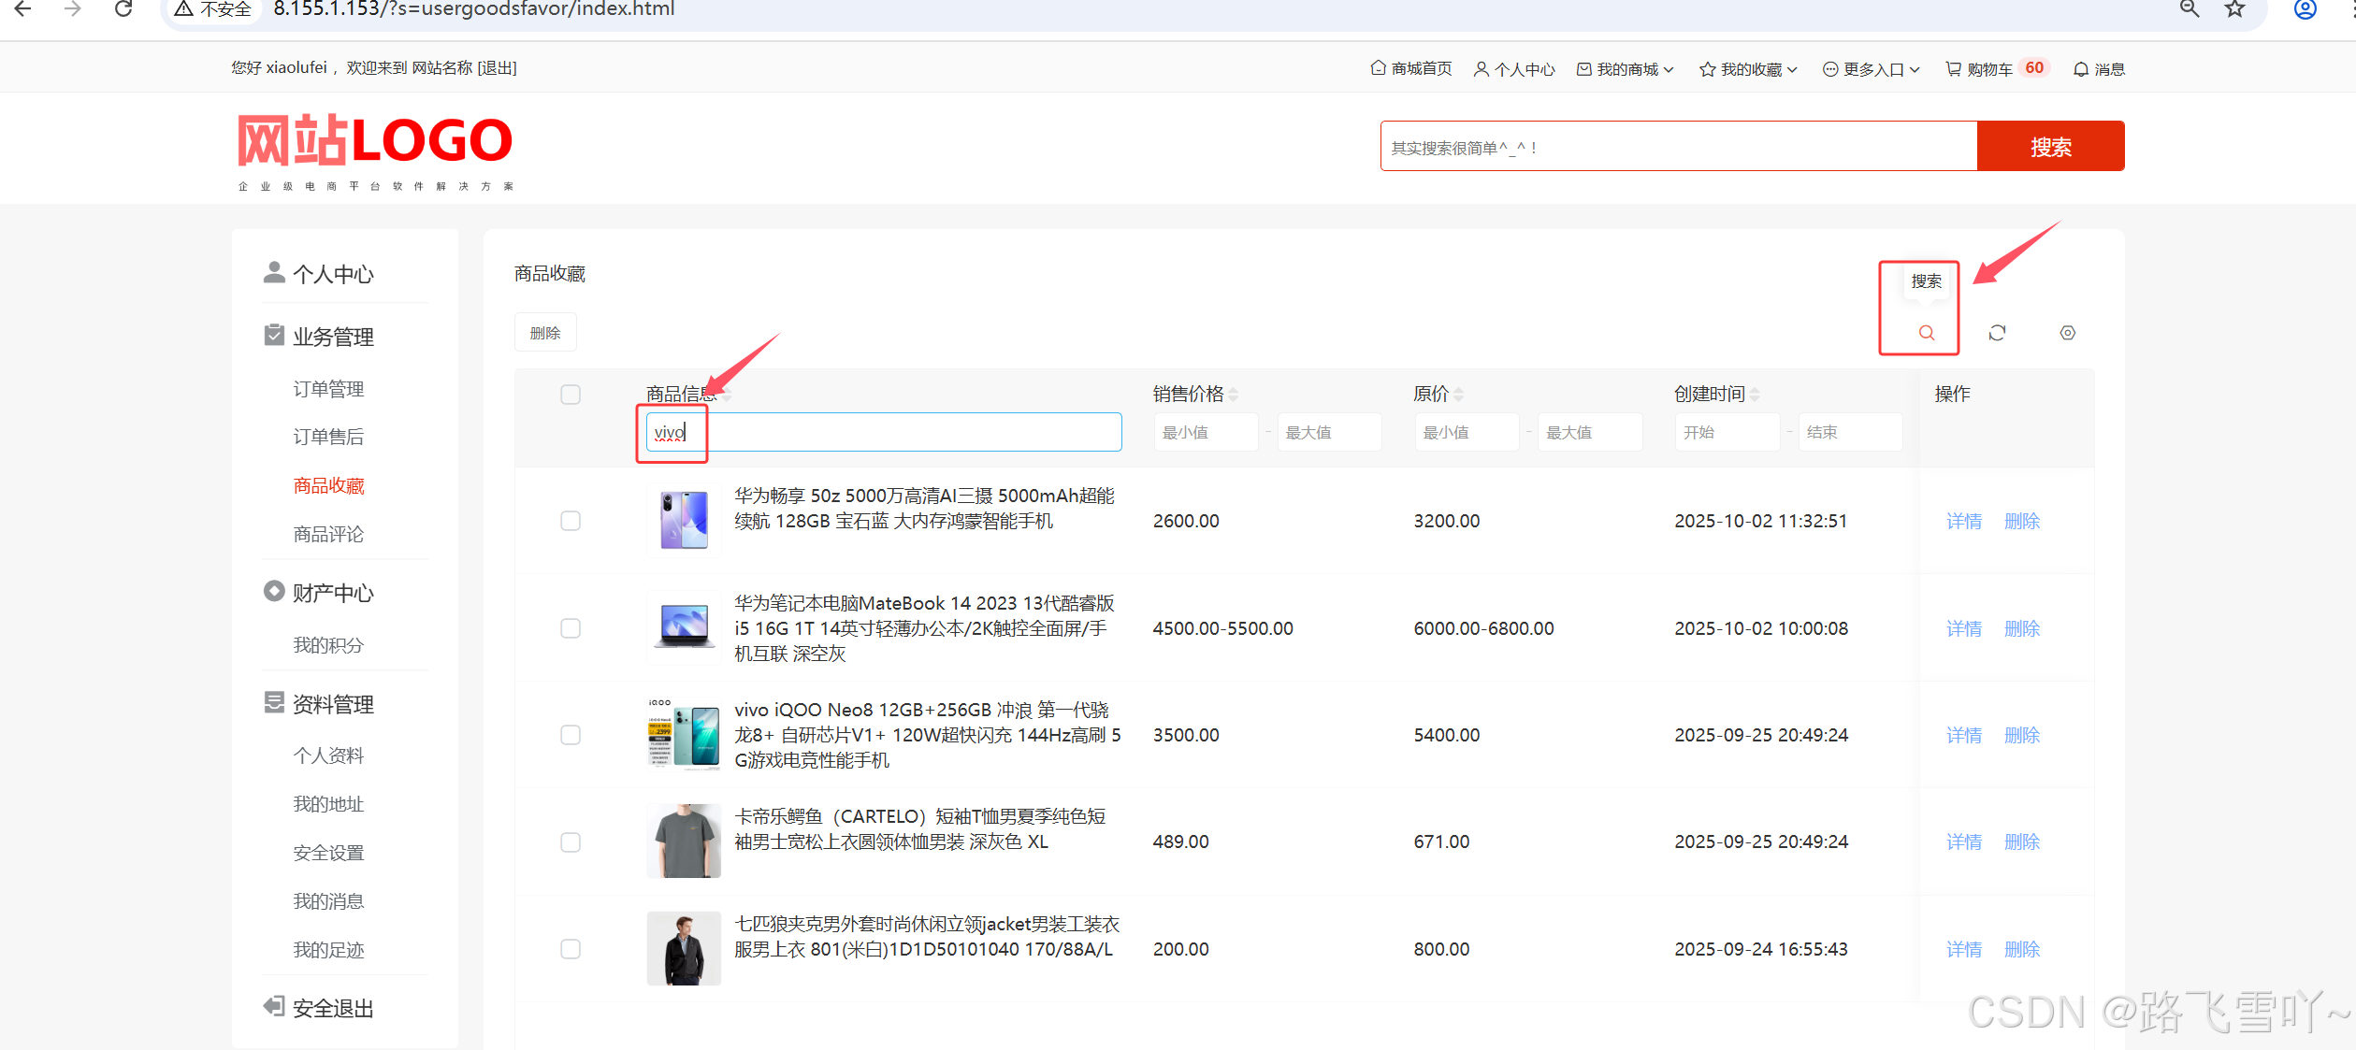Expand the 我的收藏 dropdown menu

(1750, 69)
